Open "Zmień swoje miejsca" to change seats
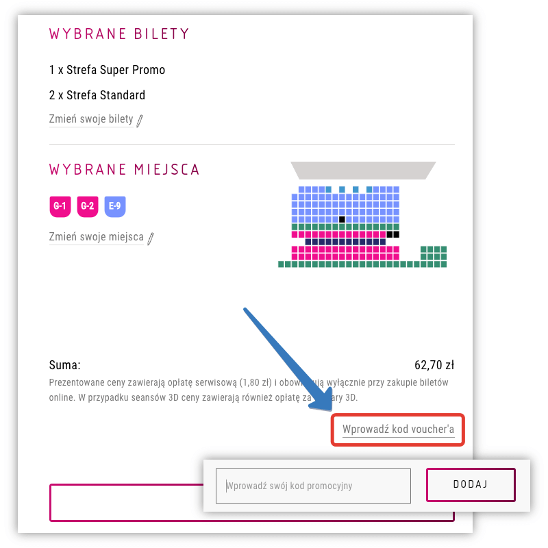 point(96,236)
